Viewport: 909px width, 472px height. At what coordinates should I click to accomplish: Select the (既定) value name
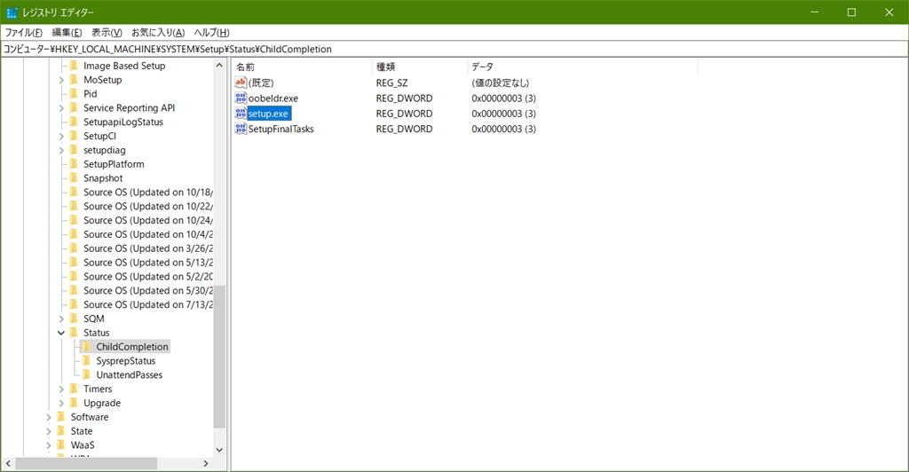pos(261,83)
